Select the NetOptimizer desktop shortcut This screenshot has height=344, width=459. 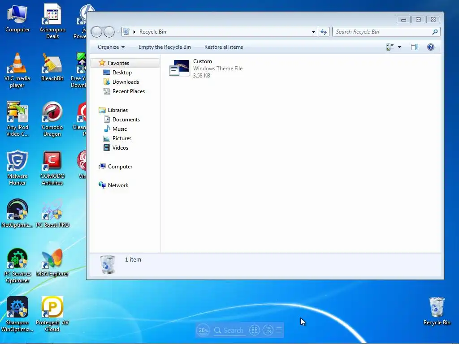coord(17,214)
